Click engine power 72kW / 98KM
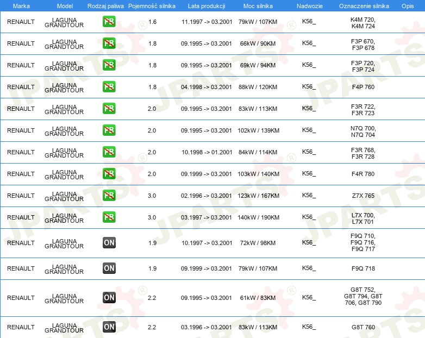Image resolution: width=425 pixels, height=338 pixels. [258, 243]
